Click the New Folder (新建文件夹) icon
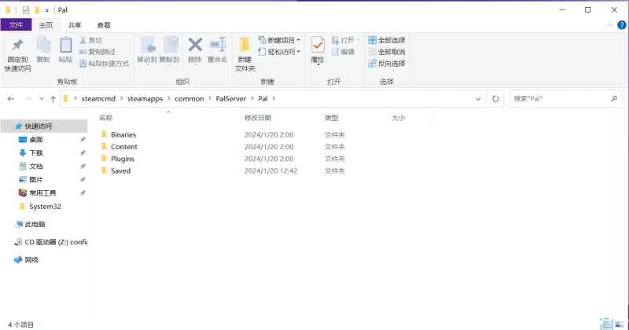Image resolution: width=629 pixels, height=330 pixels. click(x=245, y=46)
